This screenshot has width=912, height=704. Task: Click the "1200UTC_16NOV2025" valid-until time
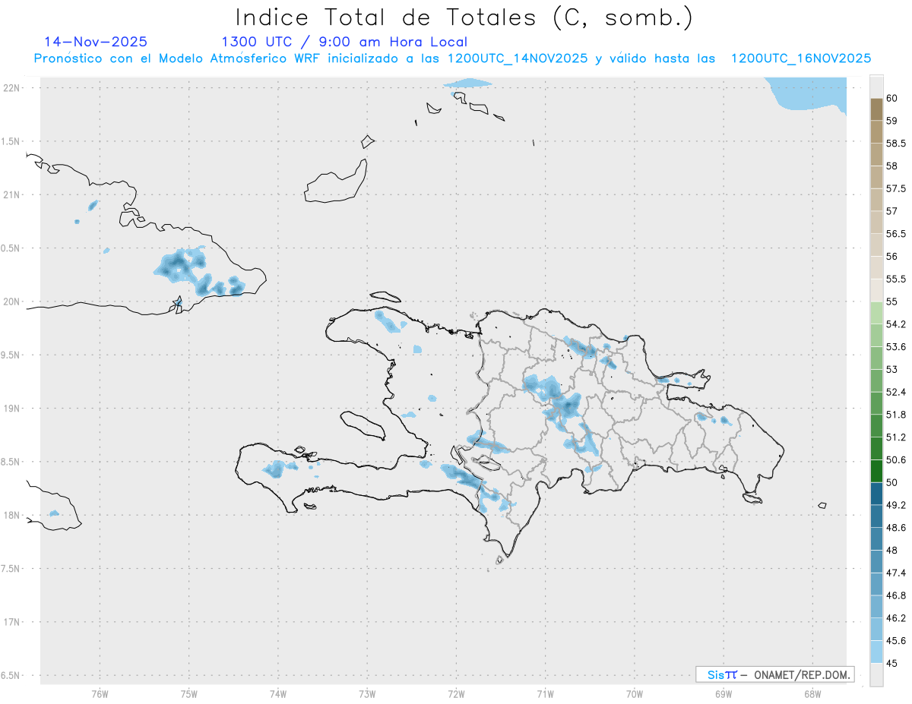[x=800, y=58]
